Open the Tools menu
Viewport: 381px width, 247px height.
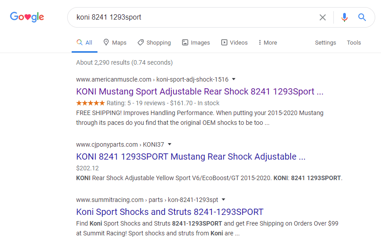[x=354, y=43]
